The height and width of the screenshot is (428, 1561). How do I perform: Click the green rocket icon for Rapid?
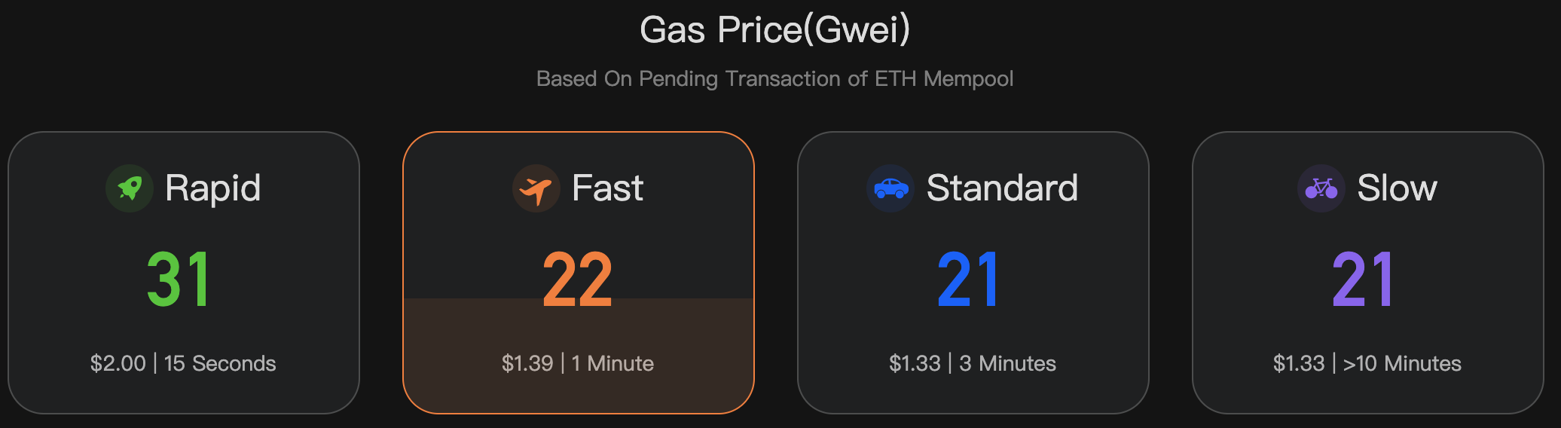click(x=130, y=188)
